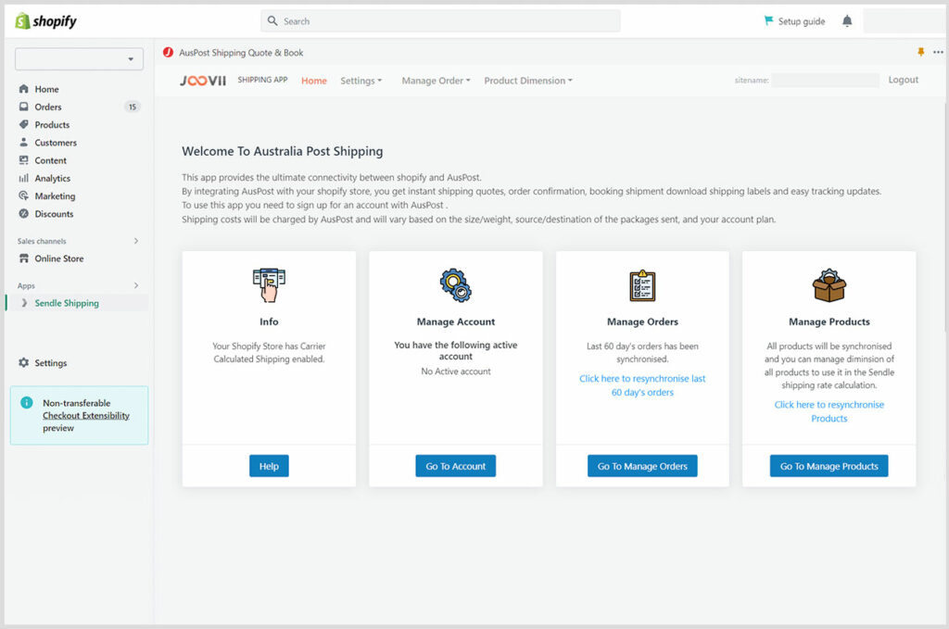The image size is (949, 629).
Task: Open the Checkout Extensibility link
Action: point(86,416)
